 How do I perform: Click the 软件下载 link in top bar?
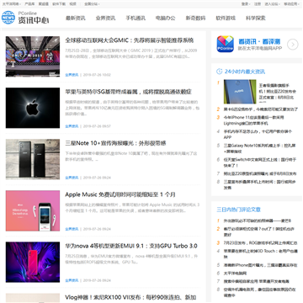click(x=59, y=4)
